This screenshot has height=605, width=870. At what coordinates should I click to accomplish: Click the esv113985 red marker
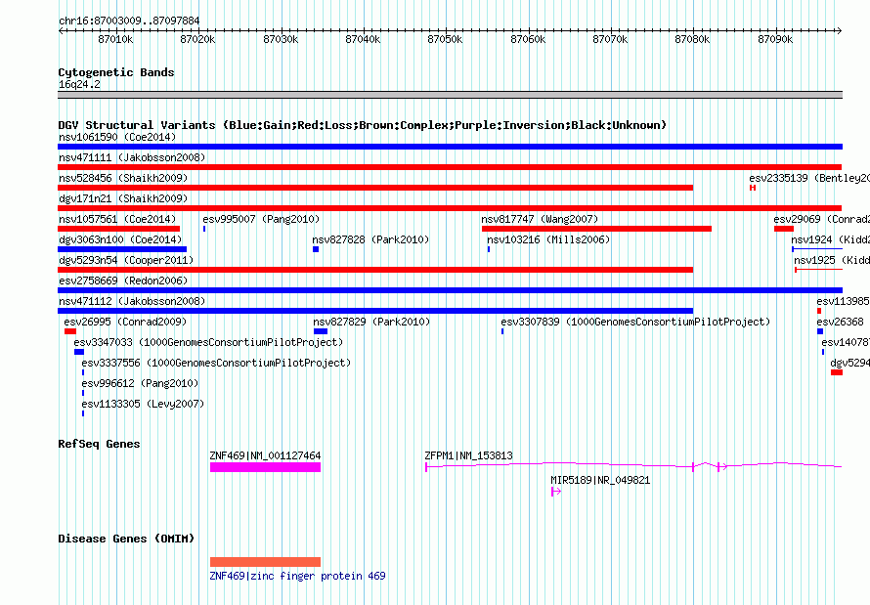(x=819, y=311)
